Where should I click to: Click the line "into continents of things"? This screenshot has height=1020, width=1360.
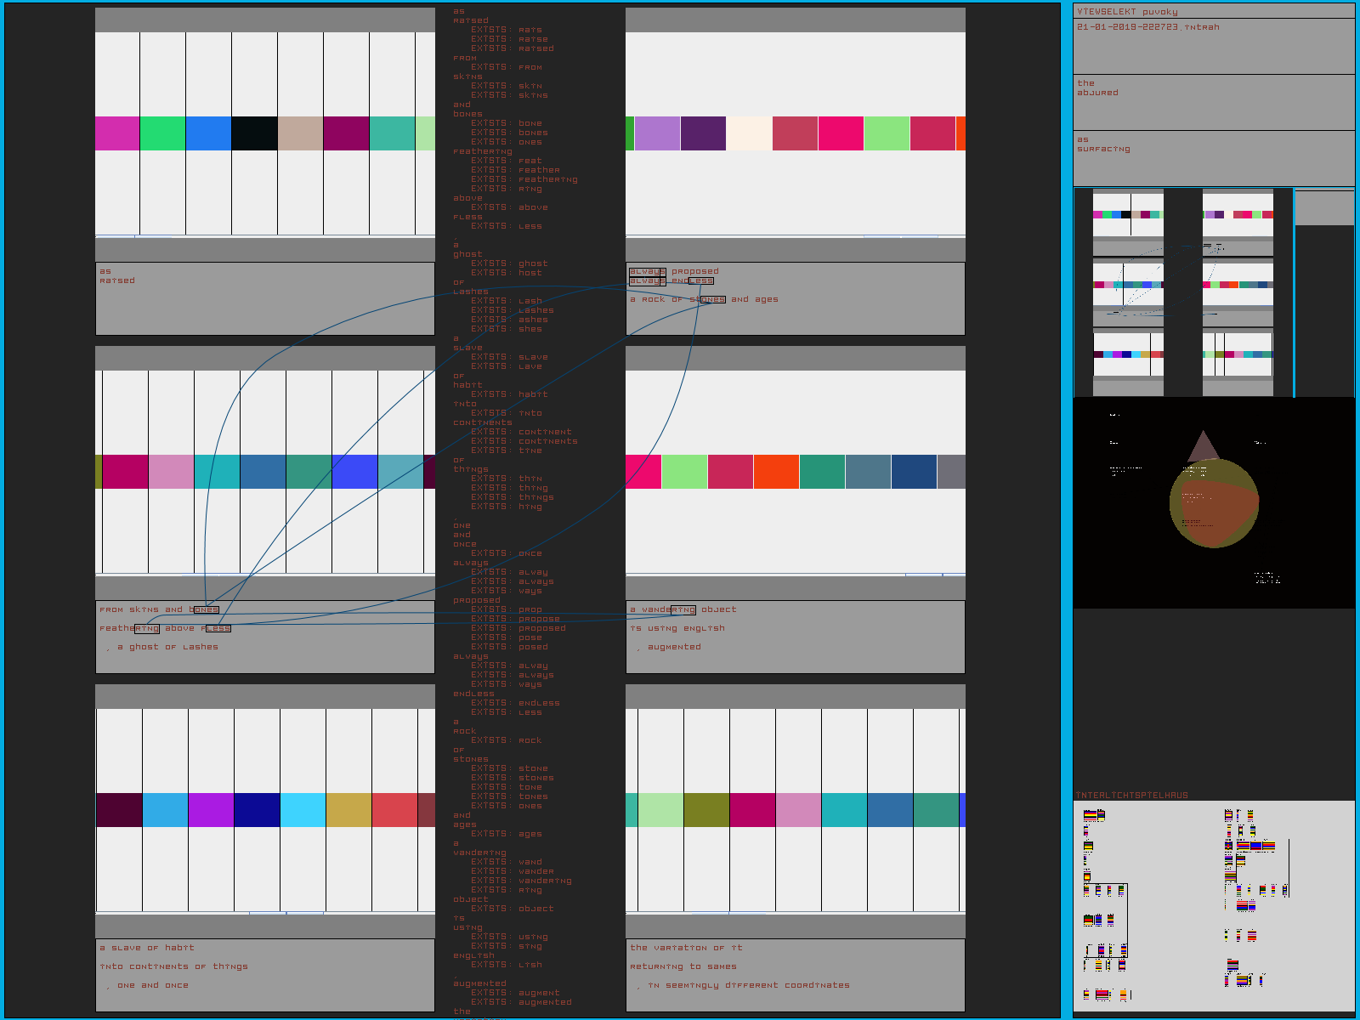point(173,966)
